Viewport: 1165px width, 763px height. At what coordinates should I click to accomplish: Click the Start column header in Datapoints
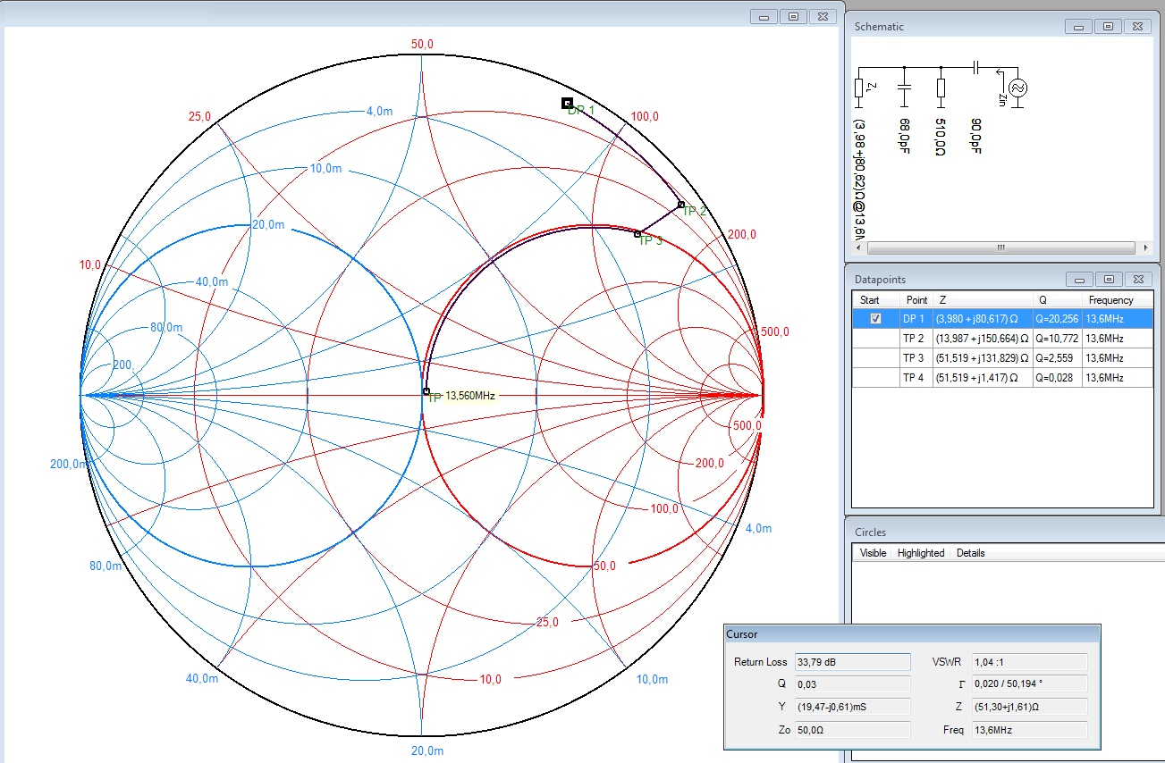click(876, 300)
